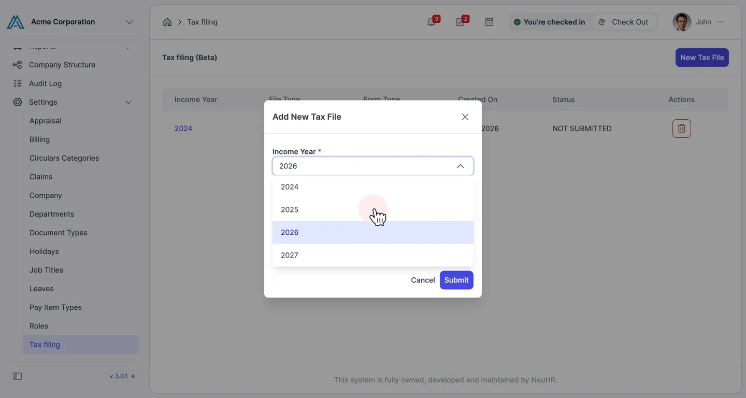Click the v 3.0.1 version badge
746x398 pixels.
(x=122, y=376)
